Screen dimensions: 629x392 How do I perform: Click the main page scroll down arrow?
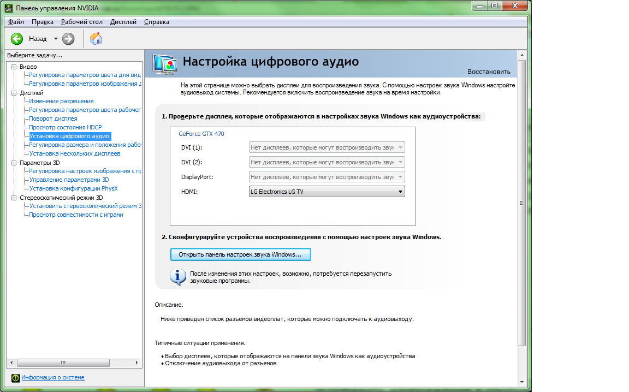pos(522,382)
